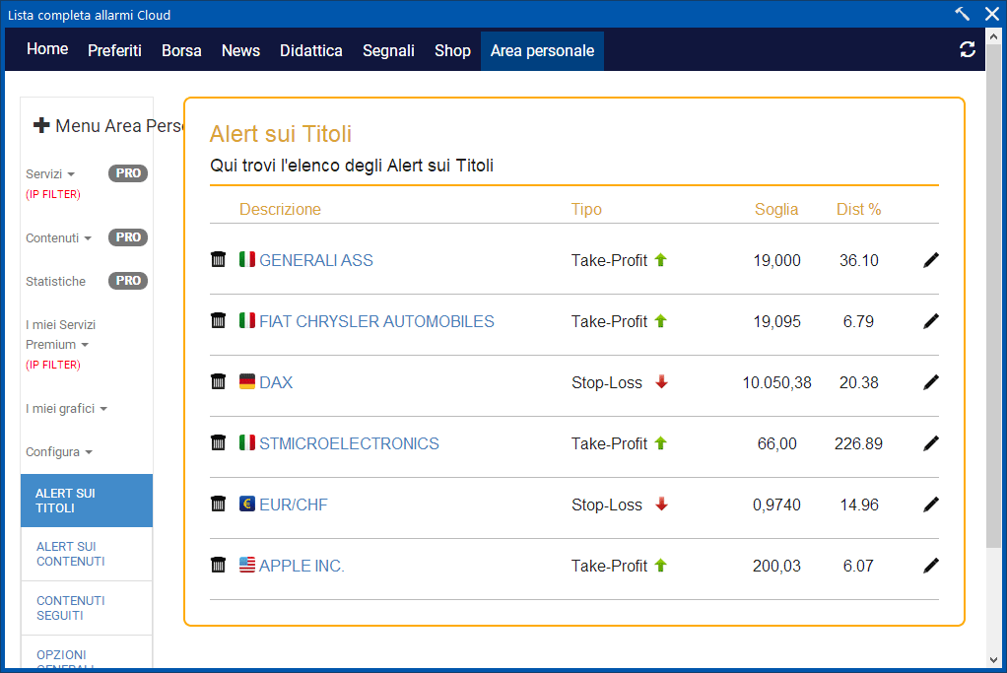Open CONTENUTI SEGUITI in sidebar
1007x673 pixels.
87,608
